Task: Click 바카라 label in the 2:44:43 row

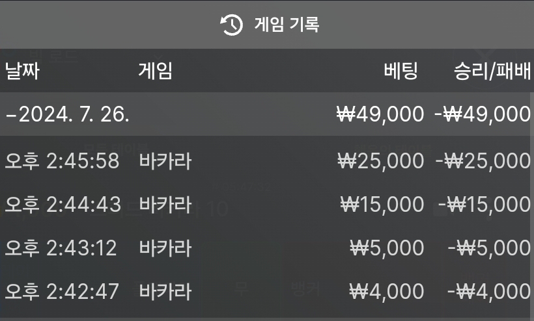Action: [165, 204]
